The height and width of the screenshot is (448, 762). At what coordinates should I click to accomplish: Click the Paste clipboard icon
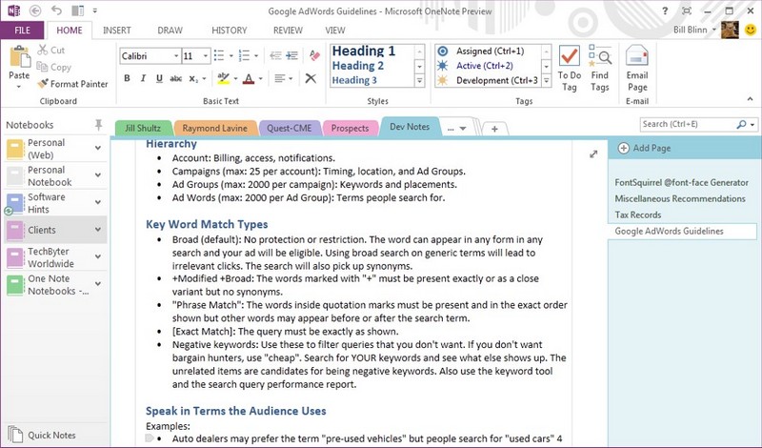pos(19,56)
